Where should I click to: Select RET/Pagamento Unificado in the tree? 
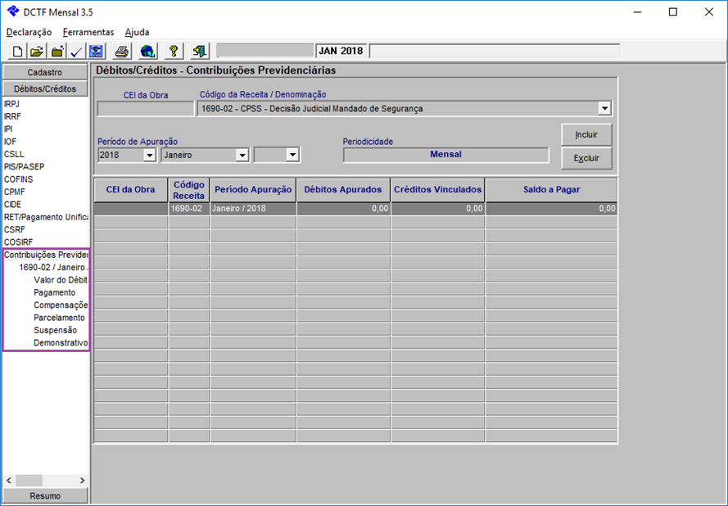pos(46,217)
